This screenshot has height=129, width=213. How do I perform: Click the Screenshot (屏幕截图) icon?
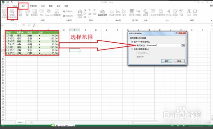pyautogui.click(x=57, y=13)
